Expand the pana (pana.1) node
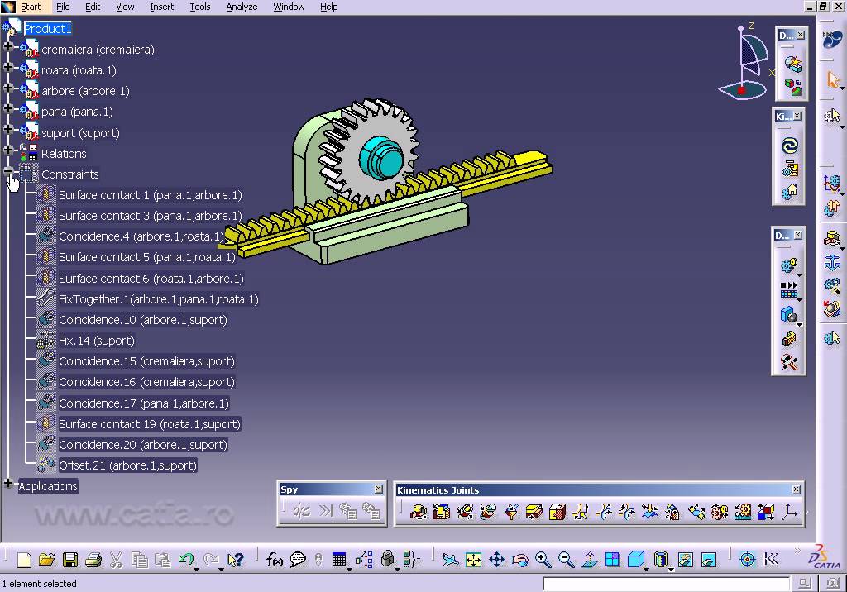The height and width of the screenshot is (592, 847). tap(8, 108)
